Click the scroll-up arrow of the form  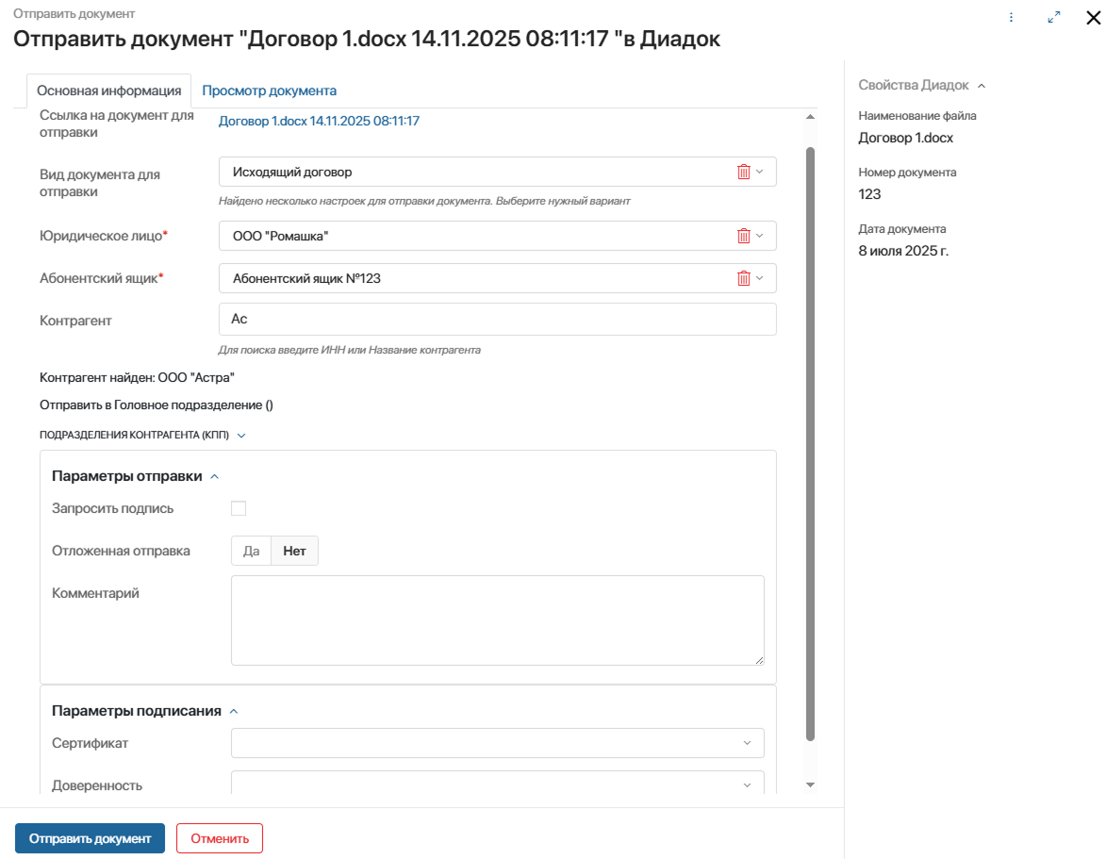(811, 117)
